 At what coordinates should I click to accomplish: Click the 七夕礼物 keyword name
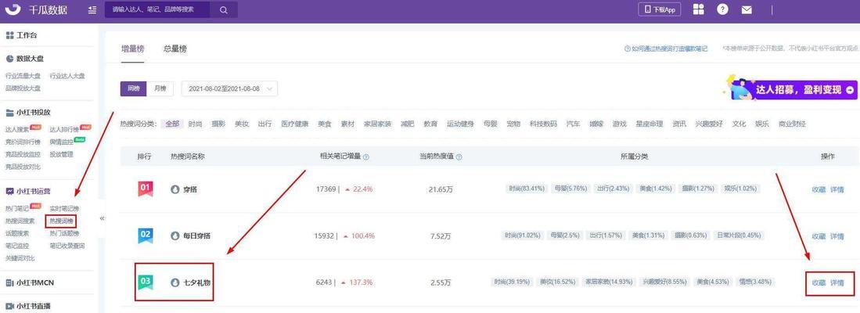197,282
